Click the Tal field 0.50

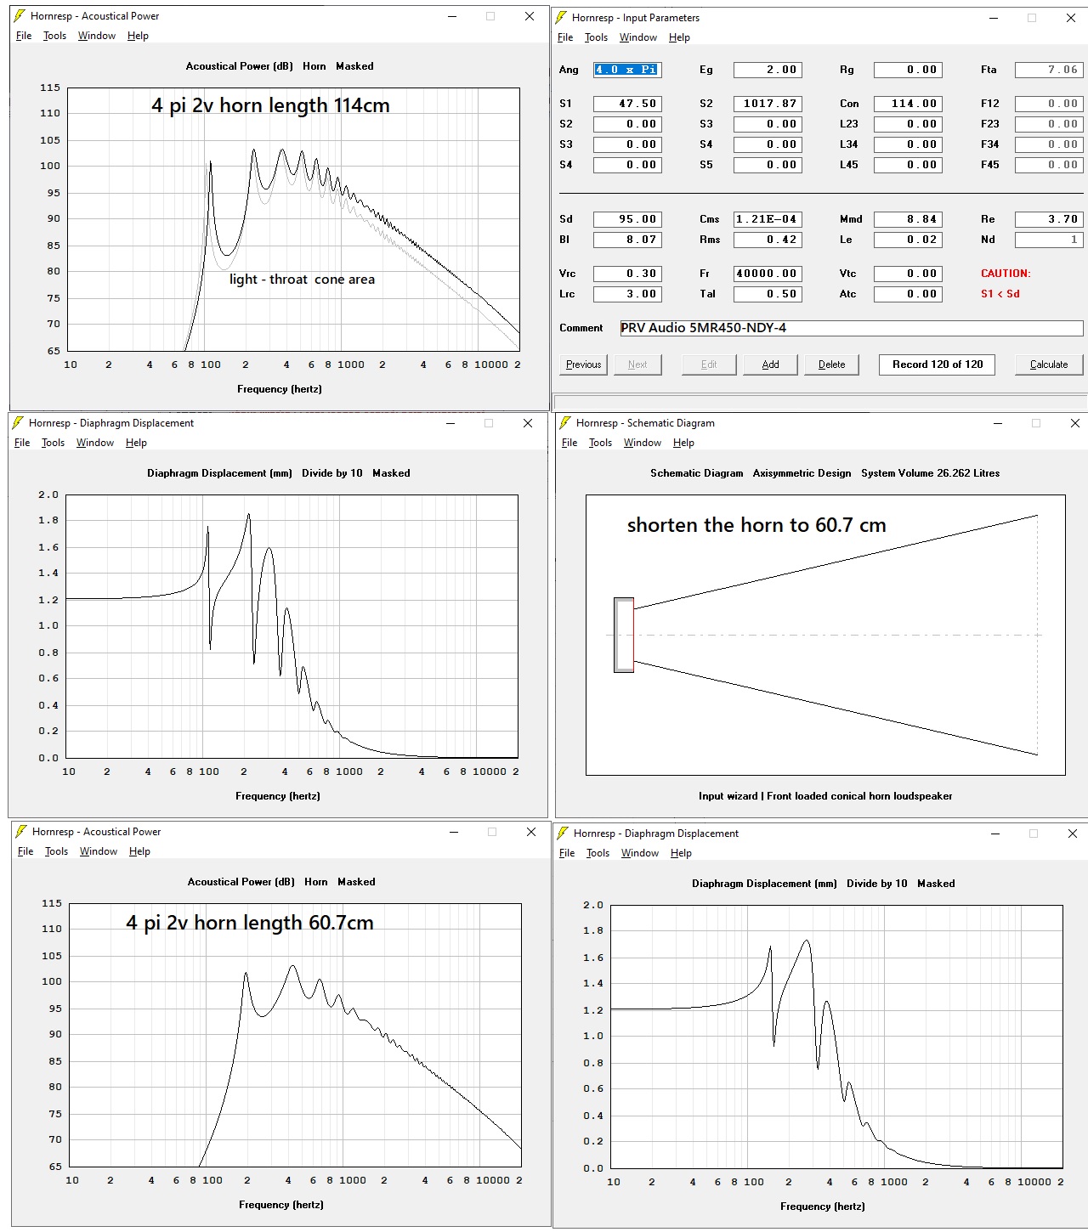click(x=768, y=294)
